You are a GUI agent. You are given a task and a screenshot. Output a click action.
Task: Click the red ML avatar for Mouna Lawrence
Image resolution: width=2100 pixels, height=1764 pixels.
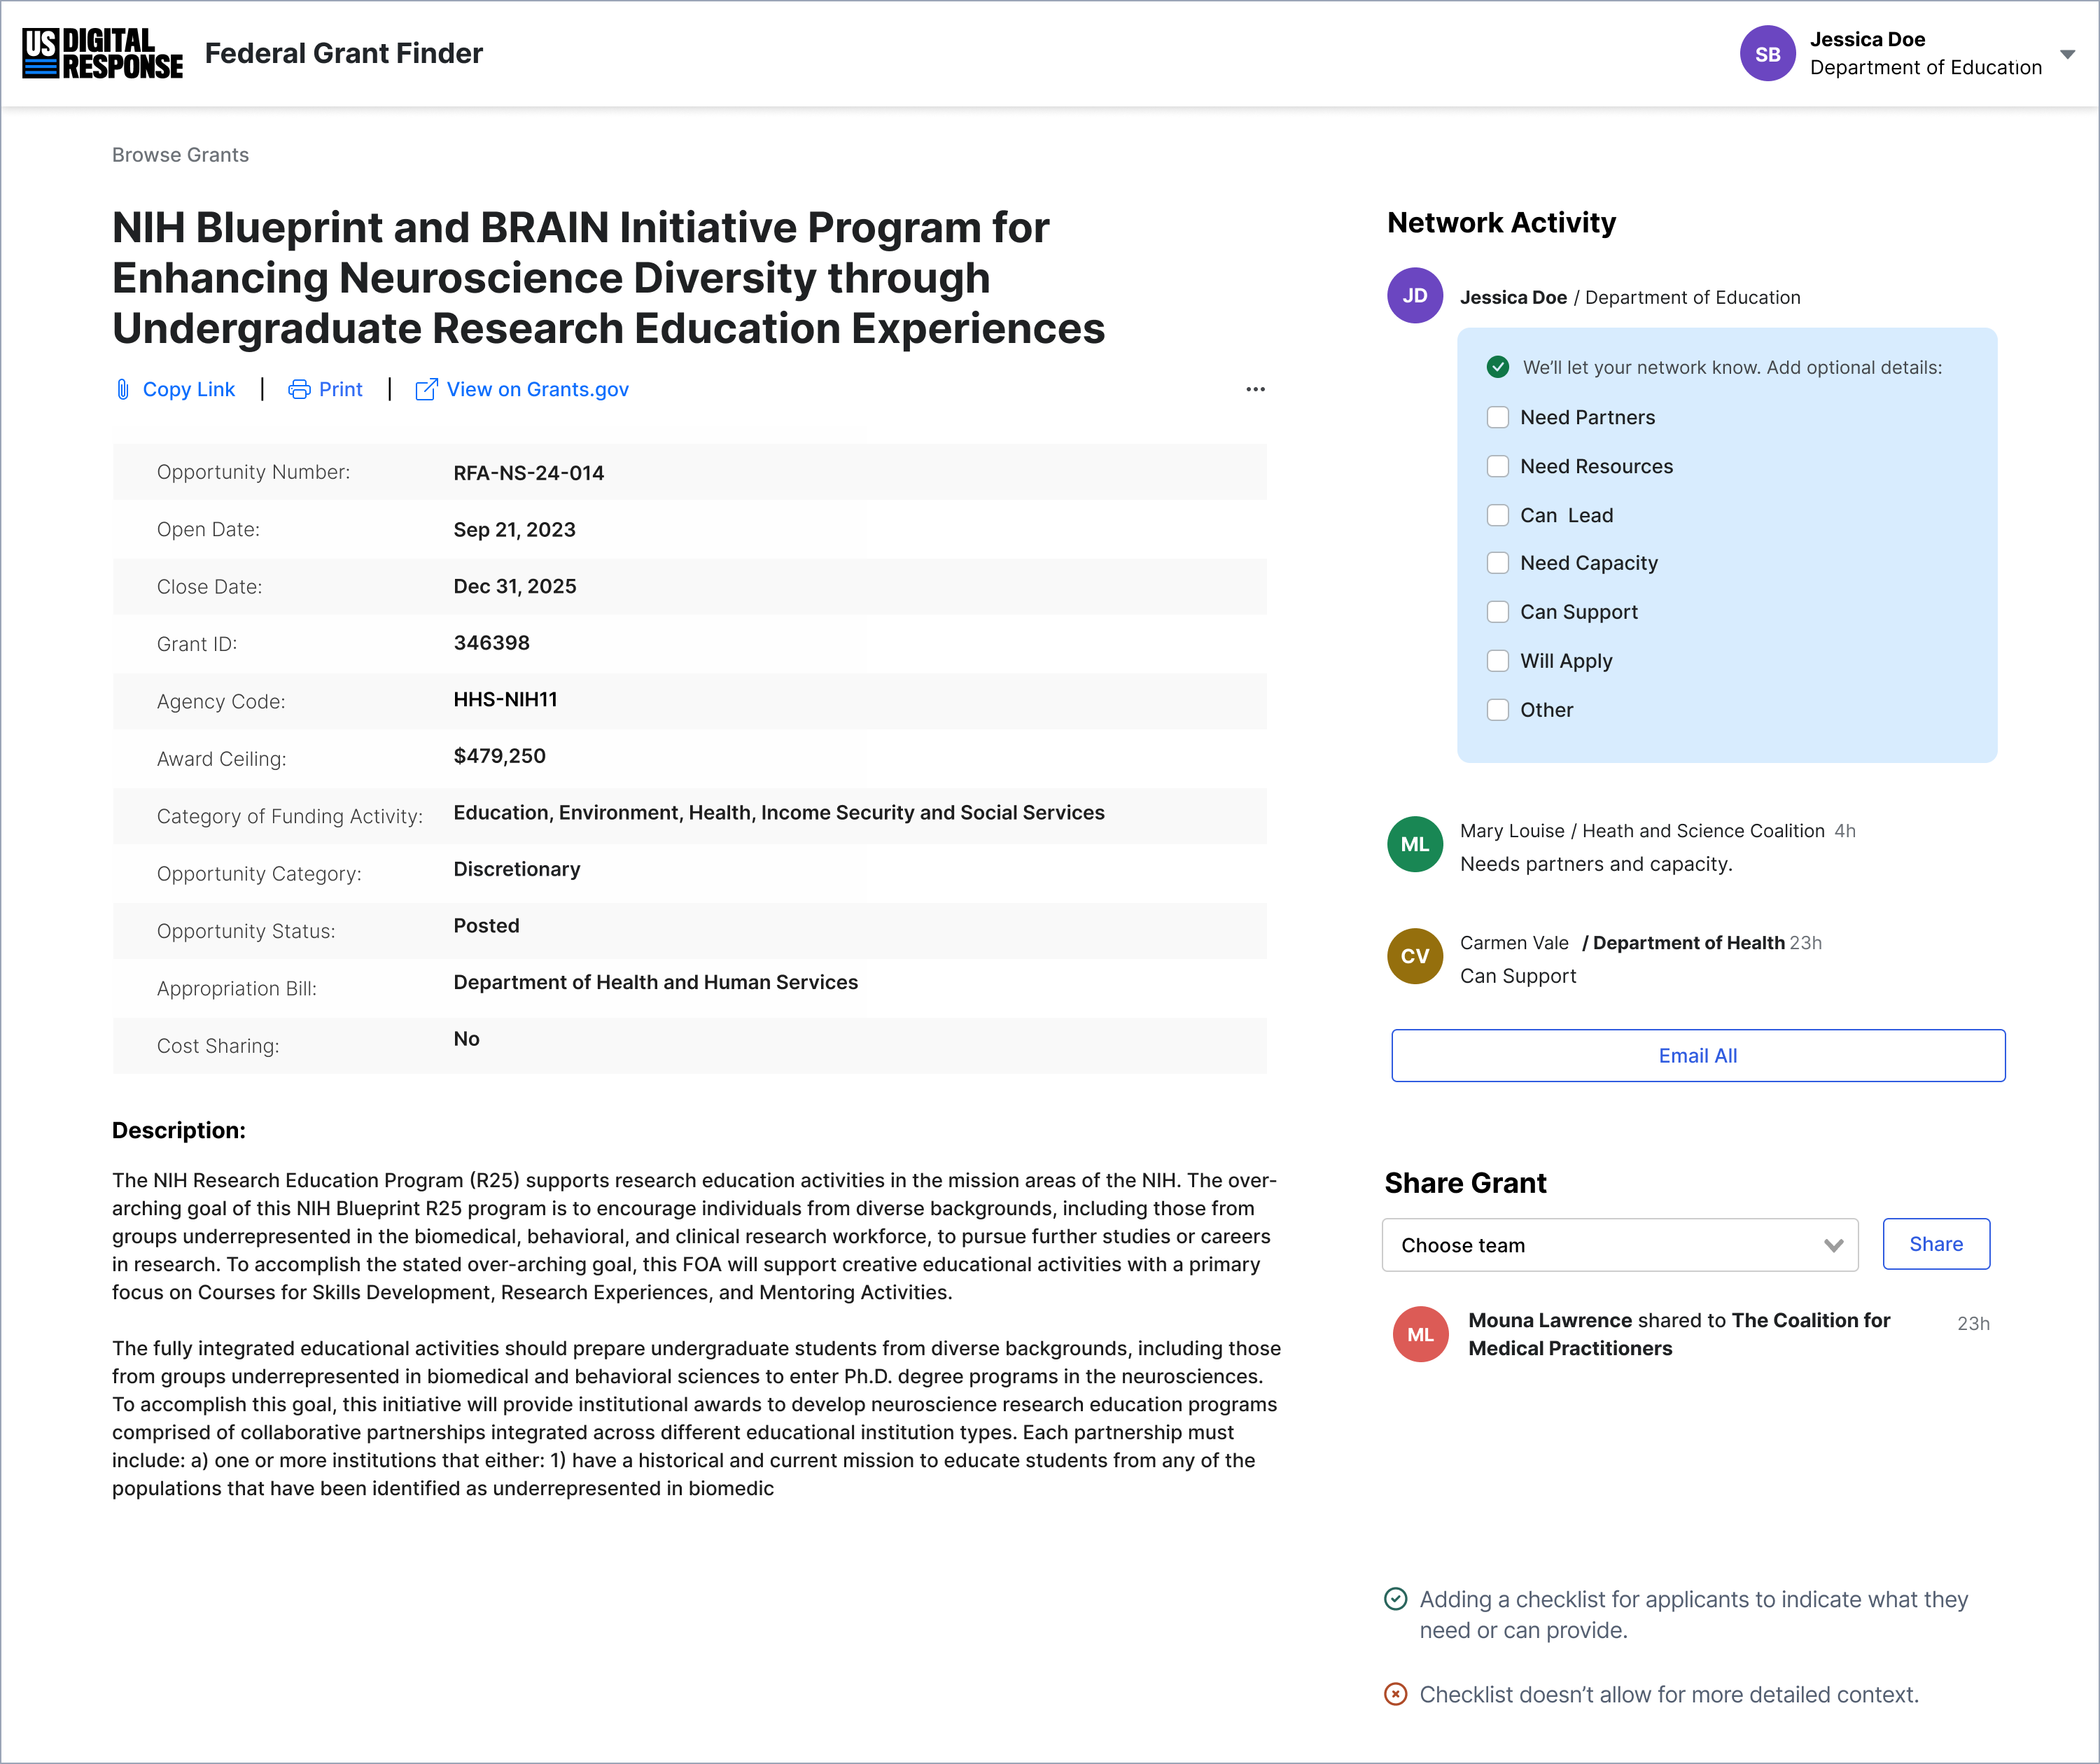click(x=1420, y=1334)
